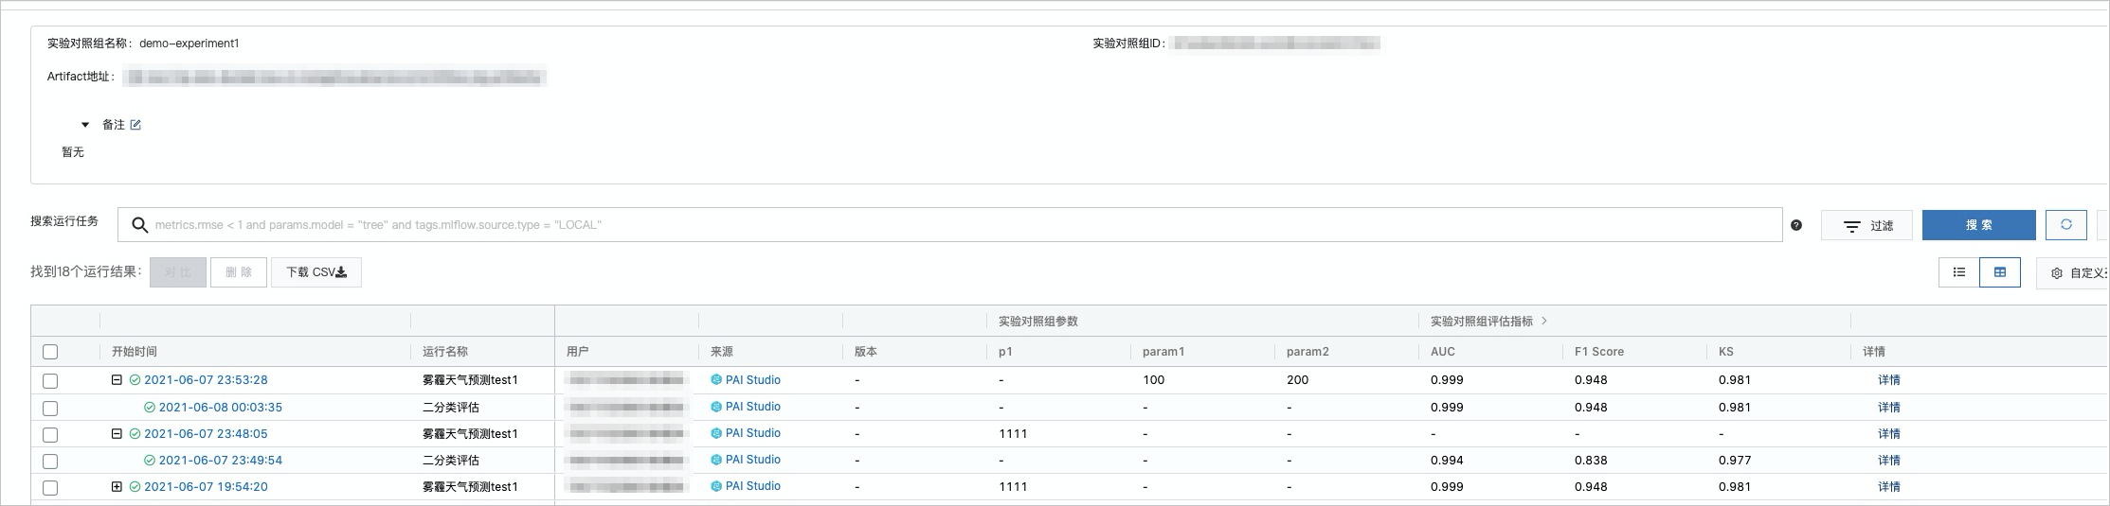2110x506 pixels.
Task: Open 详情 for the 23:53:28 run
Action: pos(1889,380)
